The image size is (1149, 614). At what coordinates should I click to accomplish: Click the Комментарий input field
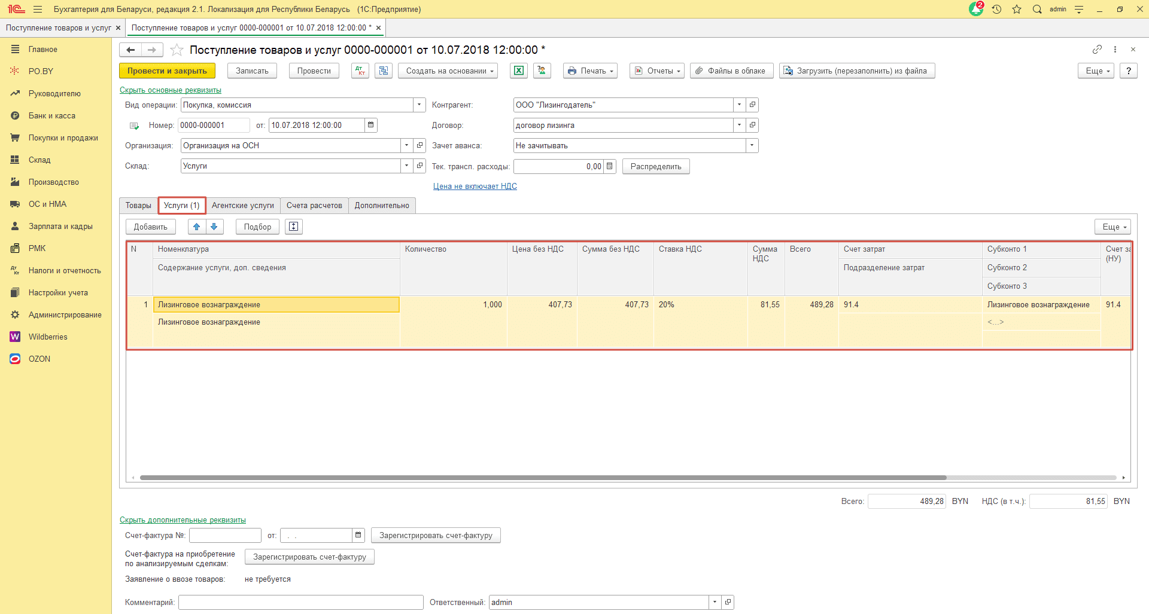(x=300, y=602)
